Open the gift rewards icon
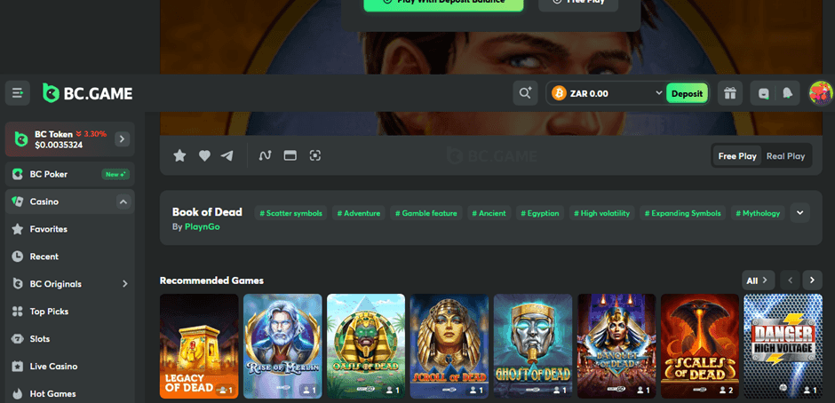 pos(729,93)
